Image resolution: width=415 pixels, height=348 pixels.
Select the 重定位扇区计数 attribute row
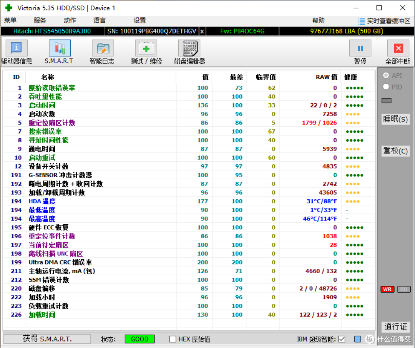189,123
